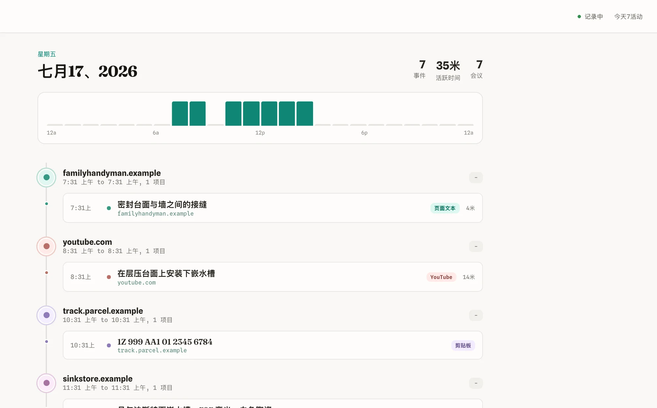Open the 在层压台面上安装下嵌水槽 video entry
Viewport: 657px width, 408px height.
[273, 277]
